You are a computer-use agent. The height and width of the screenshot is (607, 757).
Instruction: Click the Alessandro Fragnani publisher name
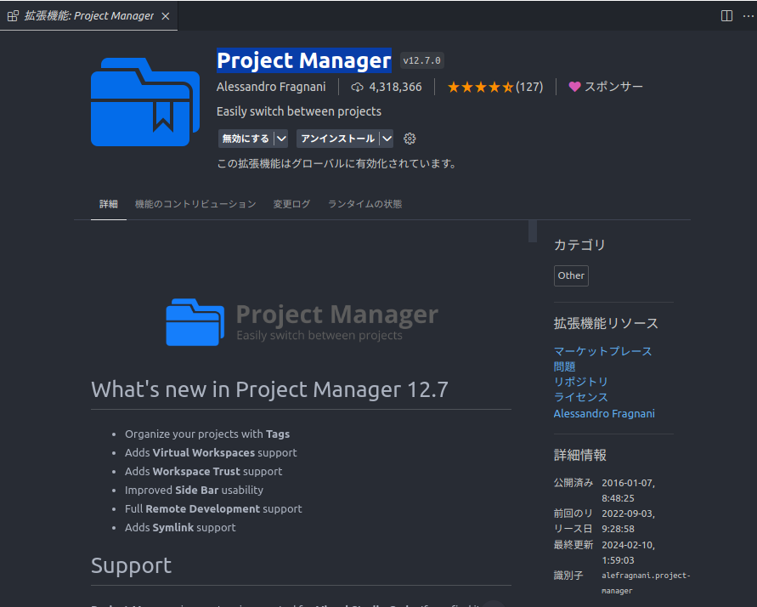point(271,87)
